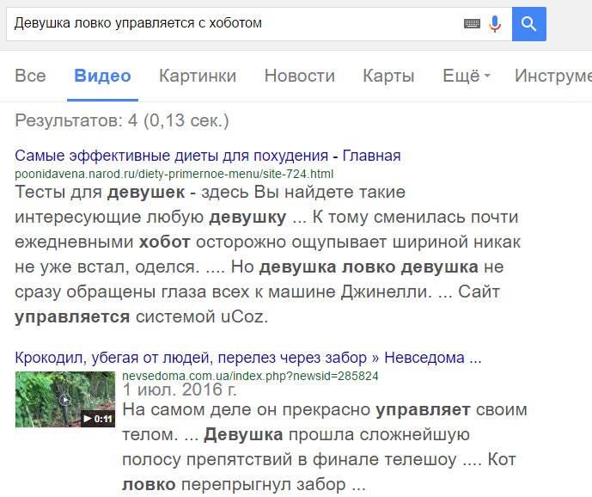Click the crocodile video thumbnail
592x497 pixels.
click(65, 399)
